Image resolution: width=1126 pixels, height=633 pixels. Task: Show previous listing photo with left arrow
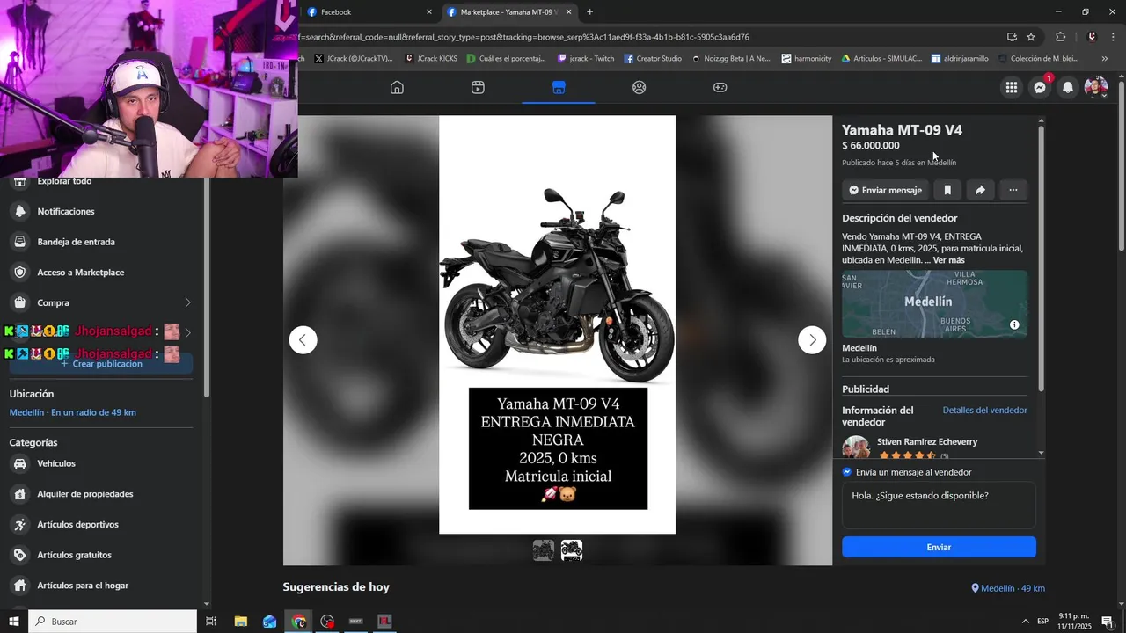click(303, 339)
